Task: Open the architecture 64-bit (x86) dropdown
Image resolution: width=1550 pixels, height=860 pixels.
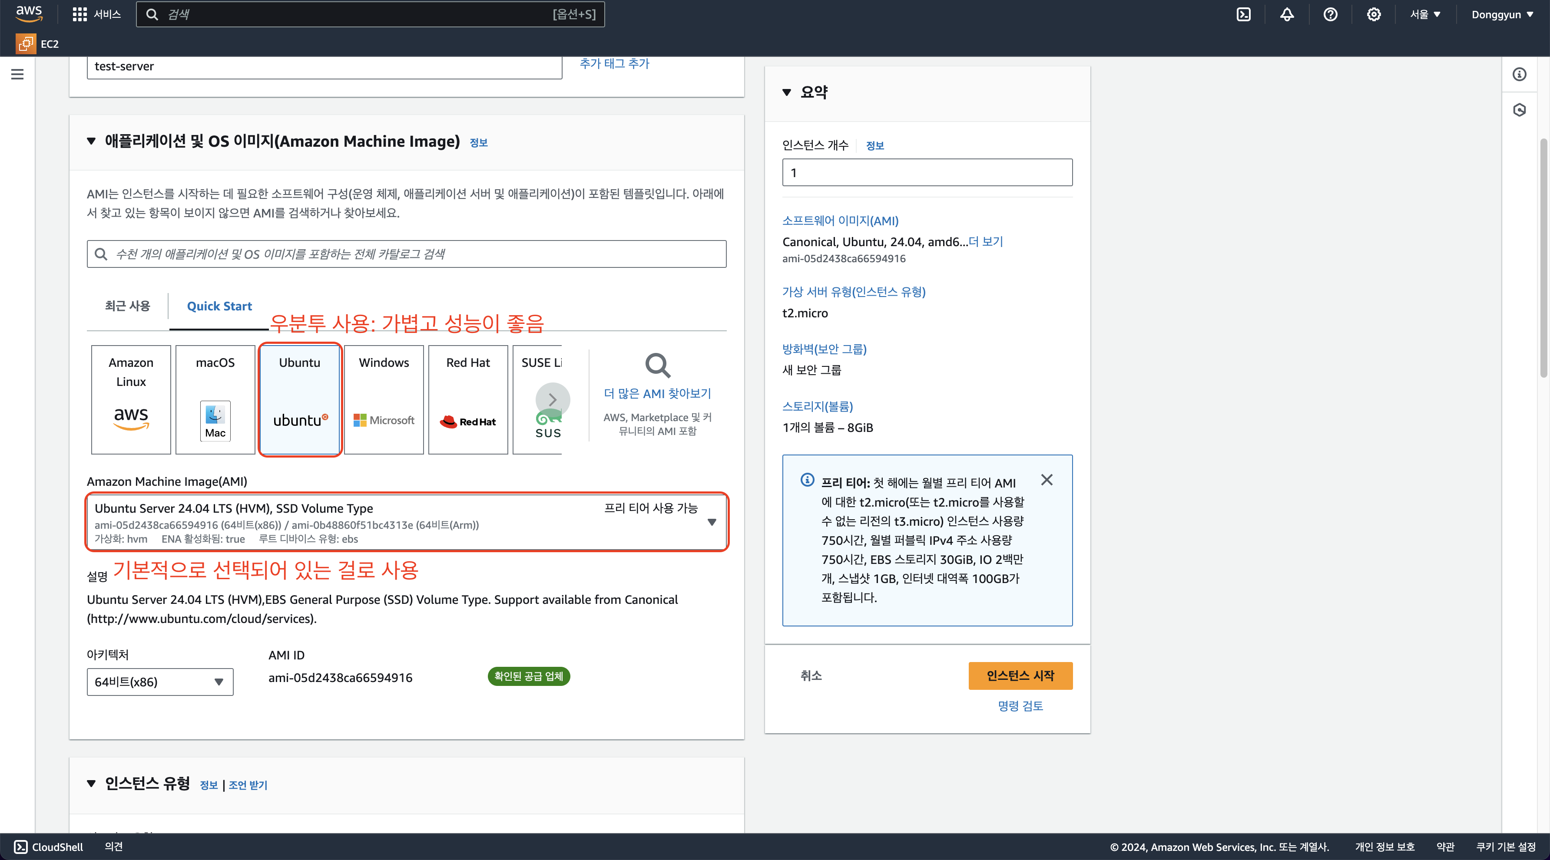Action: pyautogui.click(x=160, y=682)
